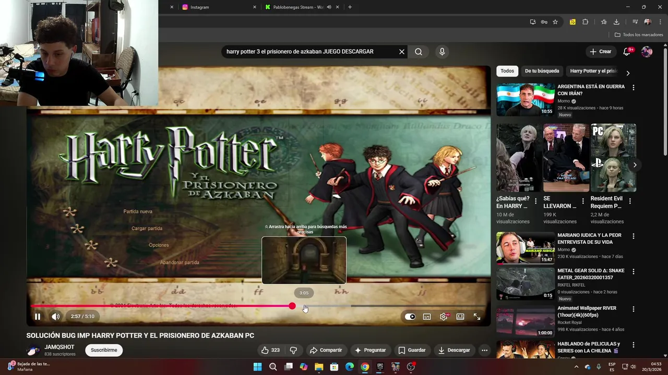The image size is (668, 375).
Task: Open the Mariano Iudica y la peor entrevista title
Action: (x=589, y=239)
